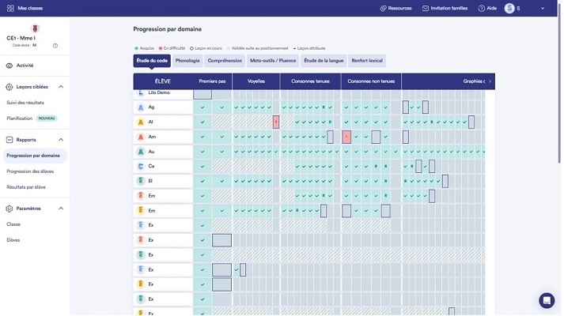564x316 pixels.
Task: Switch to the Compréhension tab
Action: [225, 61]
